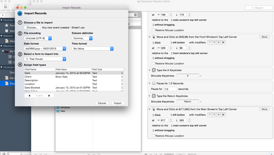Open front window's top left corner popup

[x=189, y=53]
